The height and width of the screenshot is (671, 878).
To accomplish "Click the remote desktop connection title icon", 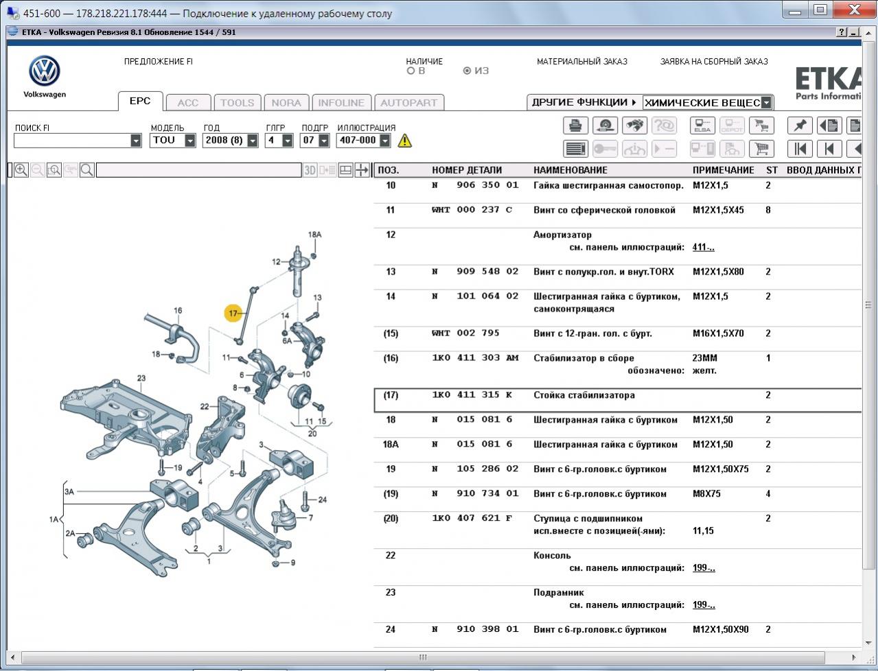I will tap(12, 12).
